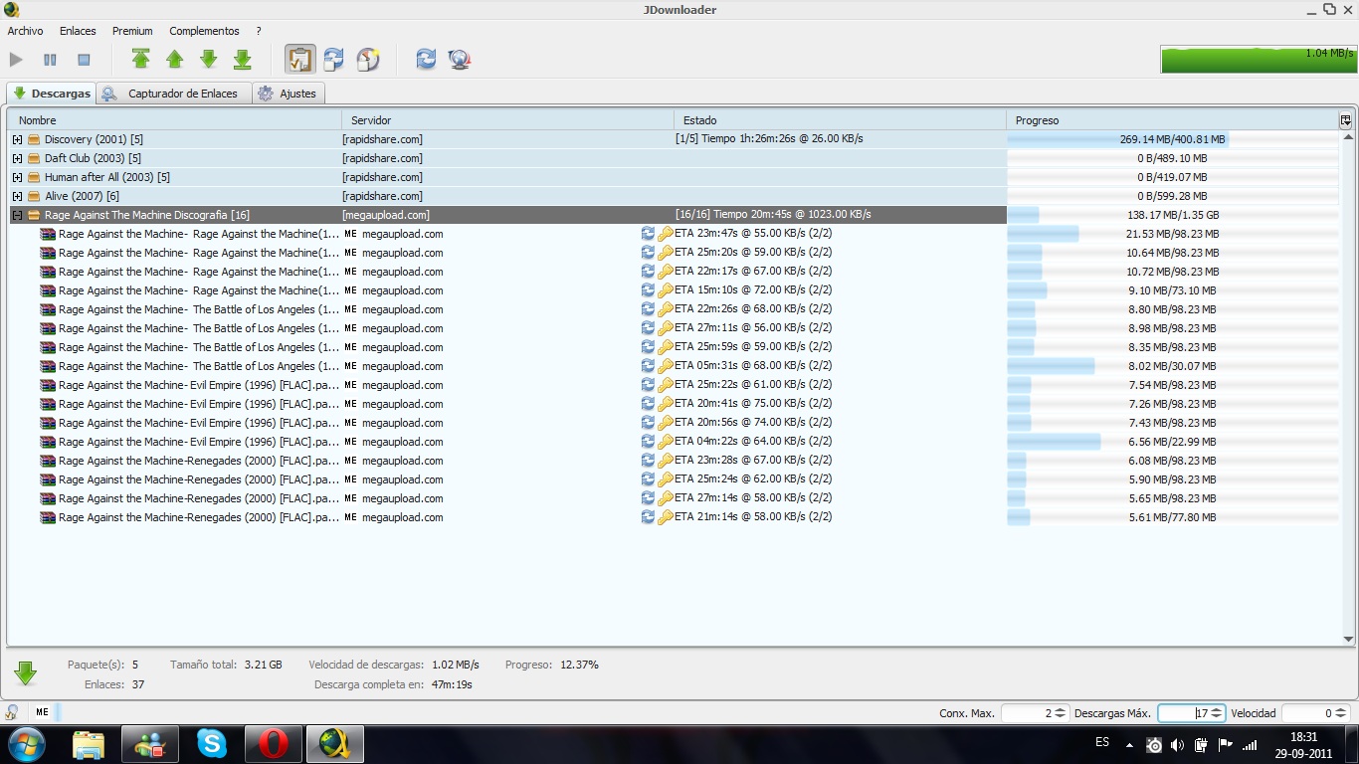The image size is (1359, 764).
Task: Toggle the automatic reconnect icon
Action: pyautogui.click(x=334, y=60)
